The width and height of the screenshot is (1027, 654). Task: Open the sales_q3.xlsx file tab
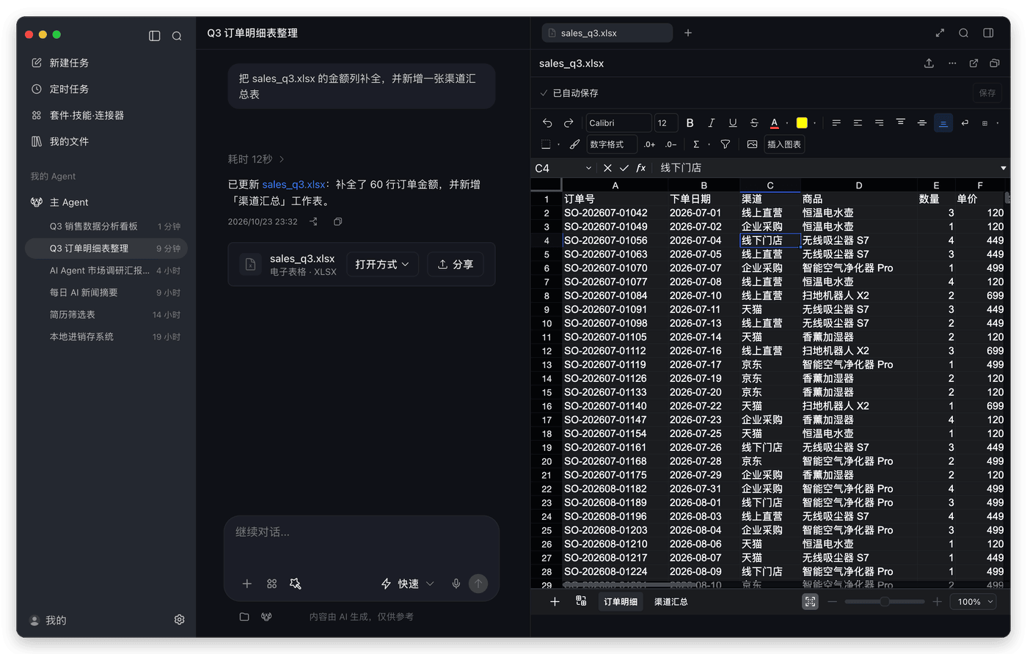(607, 33)
